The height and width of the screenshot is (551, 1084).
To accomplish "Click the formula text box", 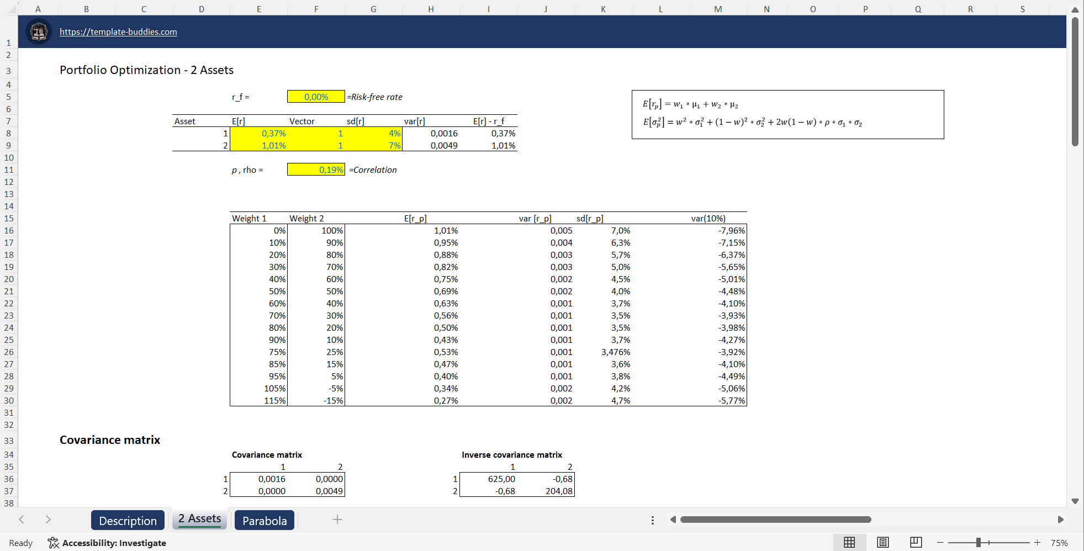I will [787, 114].
